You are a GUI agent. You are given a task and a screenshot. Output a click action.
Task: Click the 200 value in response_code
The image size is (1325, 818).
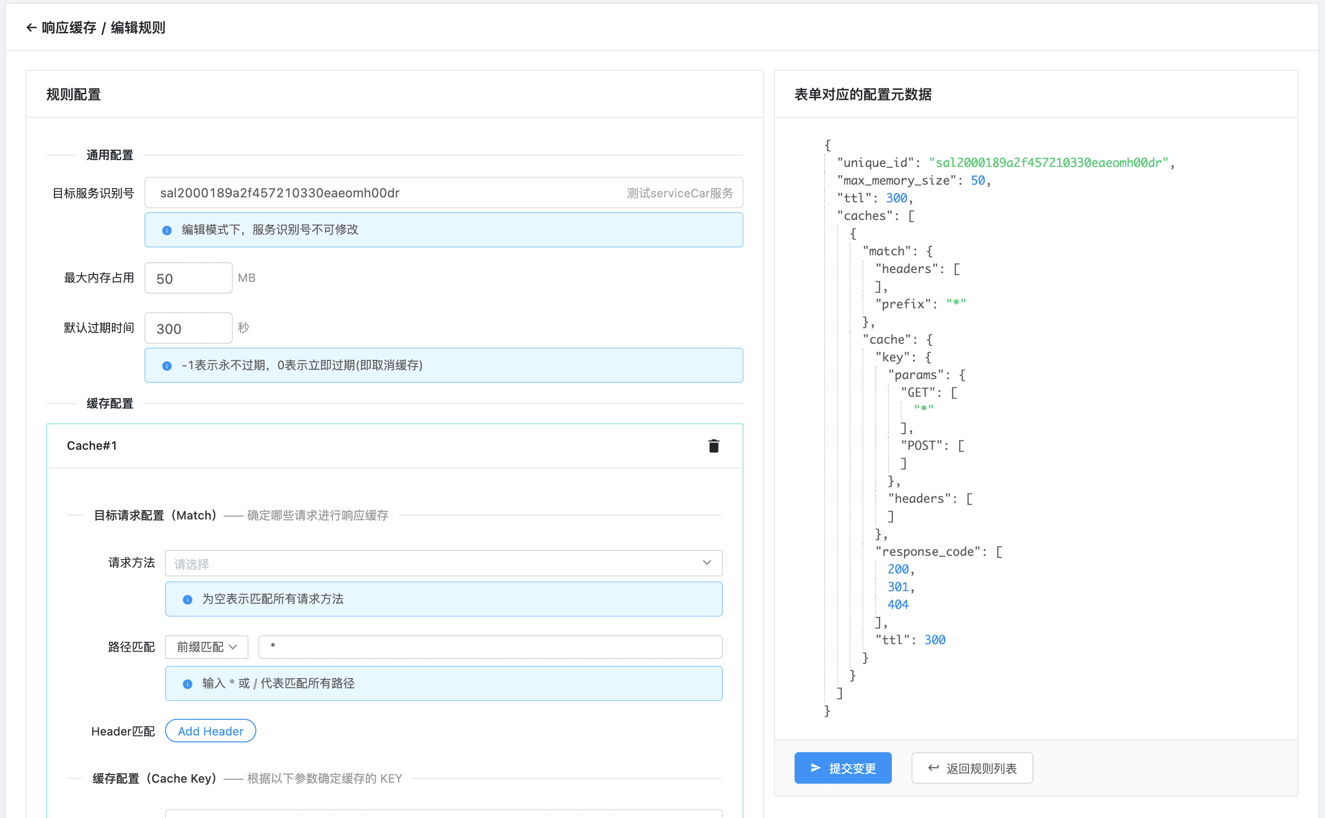pyautogui.click(x=898, y=569)
